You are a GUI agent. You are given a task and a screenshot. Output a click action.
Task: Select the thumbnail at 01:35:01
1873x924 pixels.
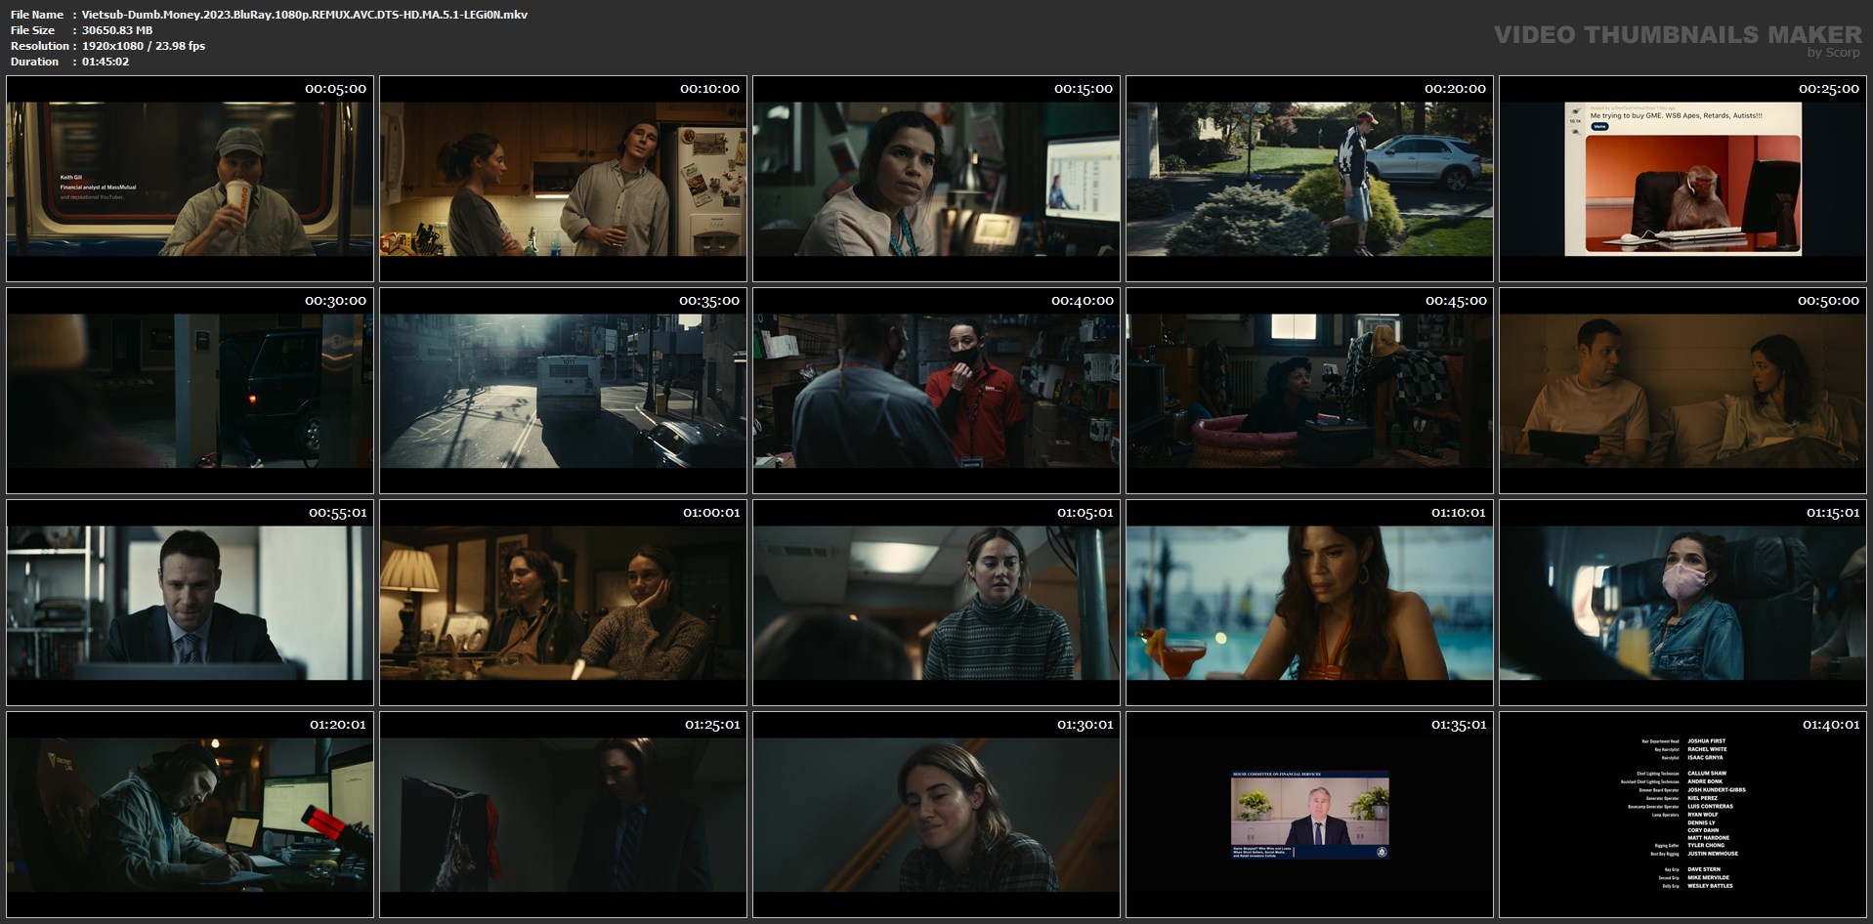tap(1309, 815)
